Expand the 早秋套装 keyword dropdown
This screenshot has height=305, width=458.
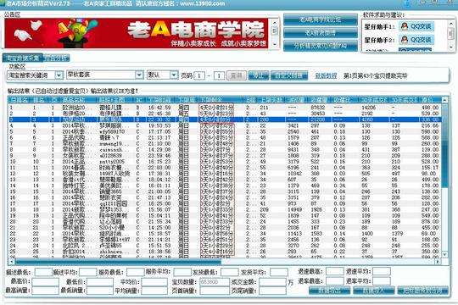pos(139,75)
